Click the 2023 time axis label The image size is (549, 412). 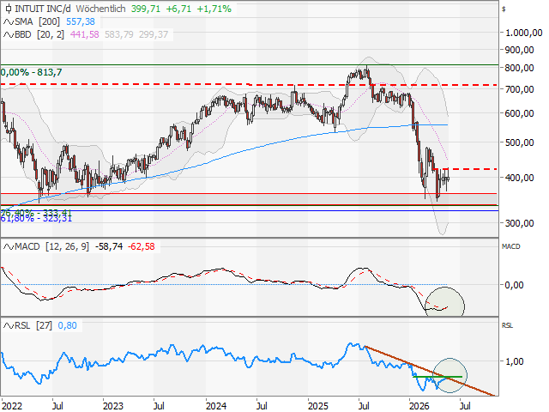pos(113,406)
